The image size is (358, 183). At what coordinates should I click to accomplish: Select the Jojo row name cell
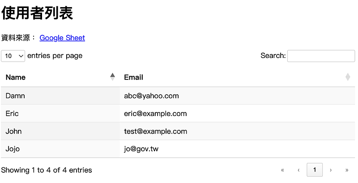click(60, 149)
